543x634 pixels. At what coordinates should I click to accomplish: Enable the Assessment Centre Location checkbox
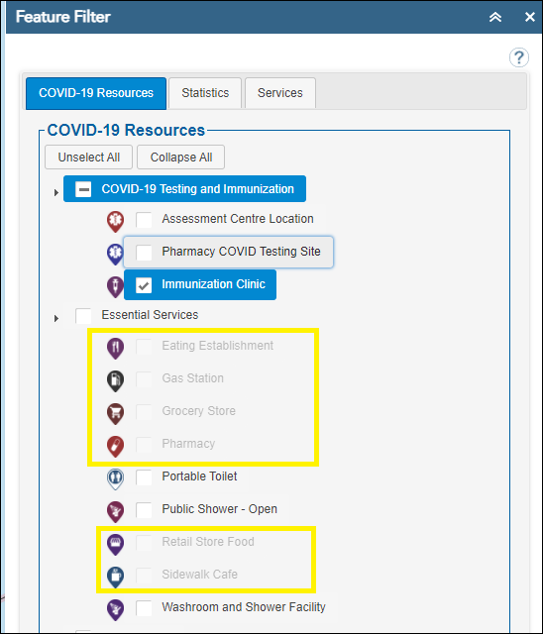[x=144, y=220]
